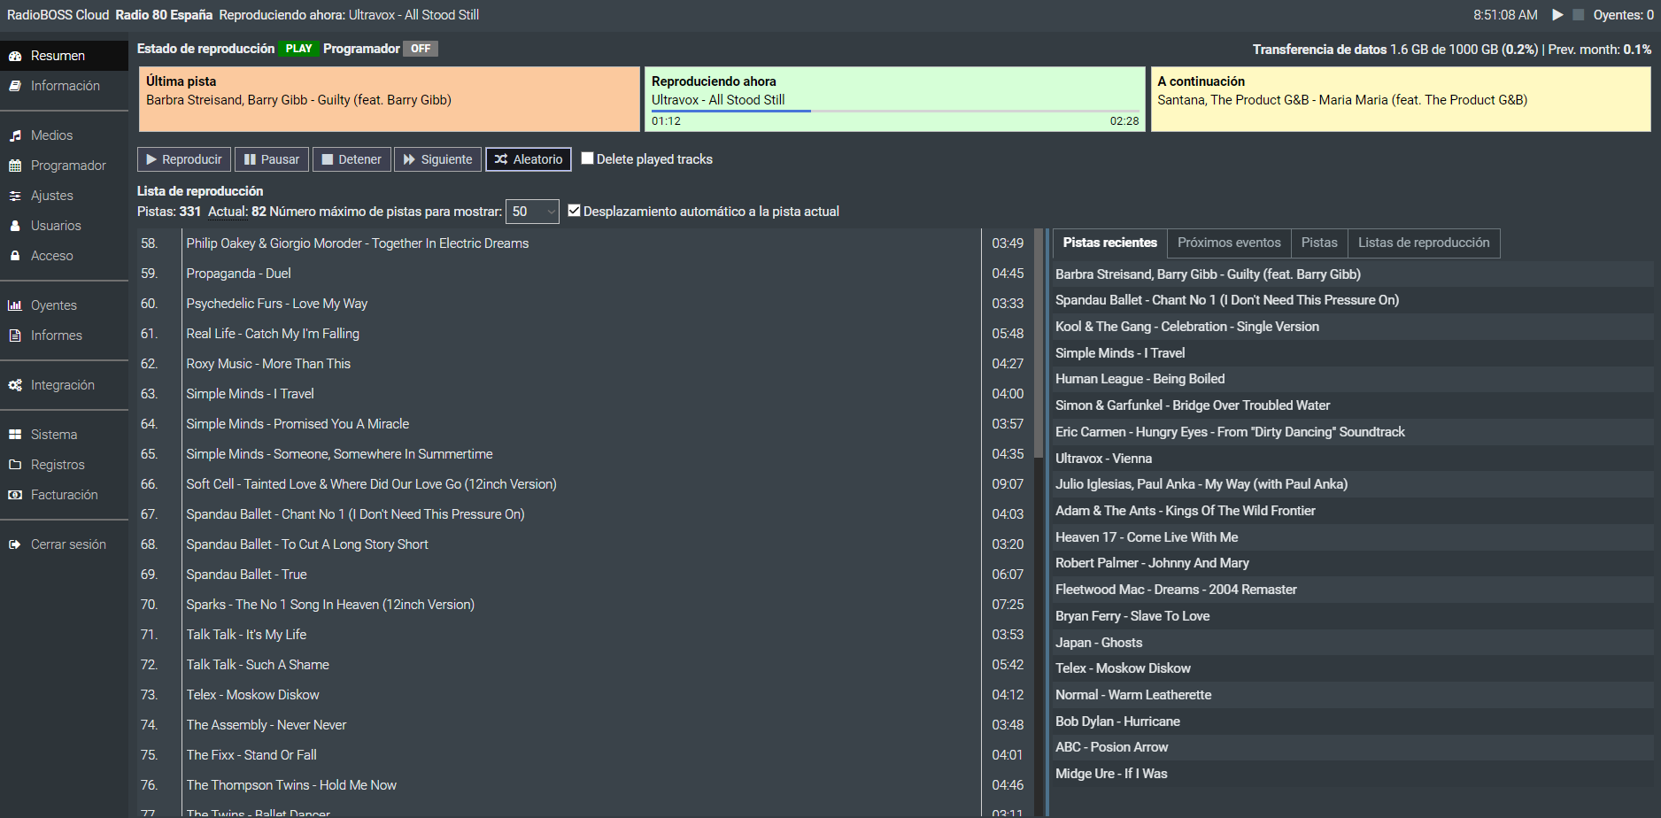This screenshot has height=818, width=1661.
Task: Open Resumen dashboard icon in sidebar
Action: point(15,56)
